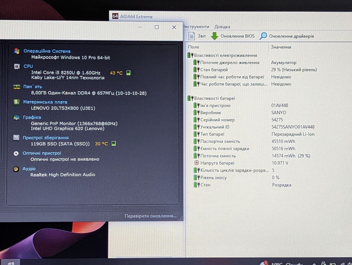Click the CPU chip icon in Speccy
This screenshot has width=352, height=265.
pos(17,66)
